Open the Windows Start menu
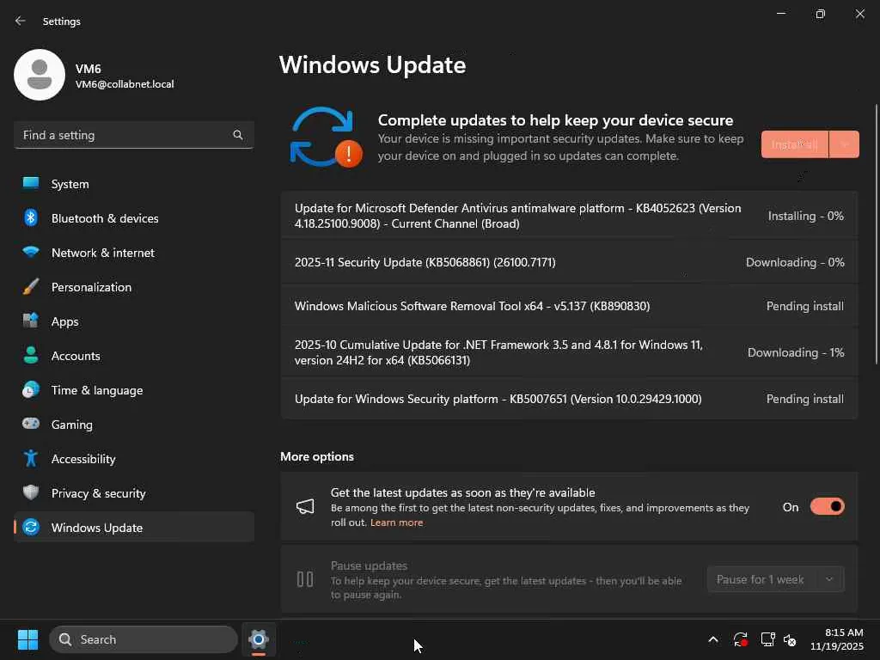The image size is (880, 660). click(x=27, y=639)
